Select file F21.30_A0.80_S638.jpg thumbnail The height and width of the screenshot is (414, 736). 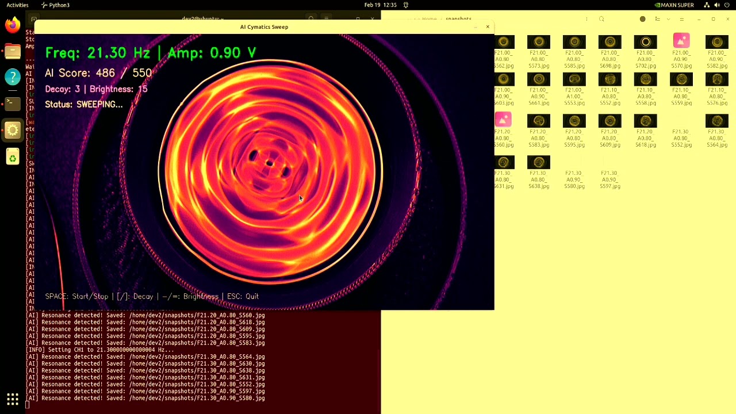point(539,162)
